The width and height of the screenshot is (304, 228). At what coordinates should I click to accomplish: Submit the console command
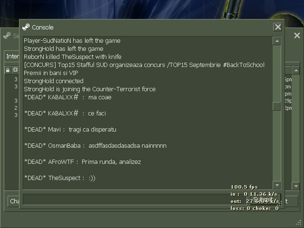pyautogui.click(x=266, y=199)
